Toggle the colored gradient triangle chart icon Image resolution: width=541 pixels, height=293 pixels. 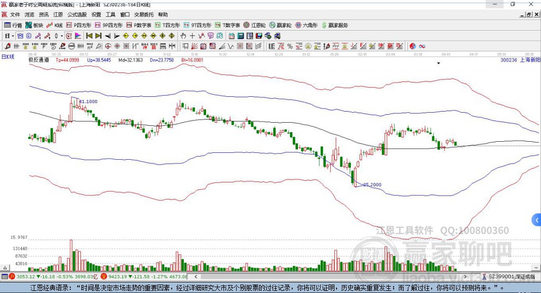click(x=78, y=36)
